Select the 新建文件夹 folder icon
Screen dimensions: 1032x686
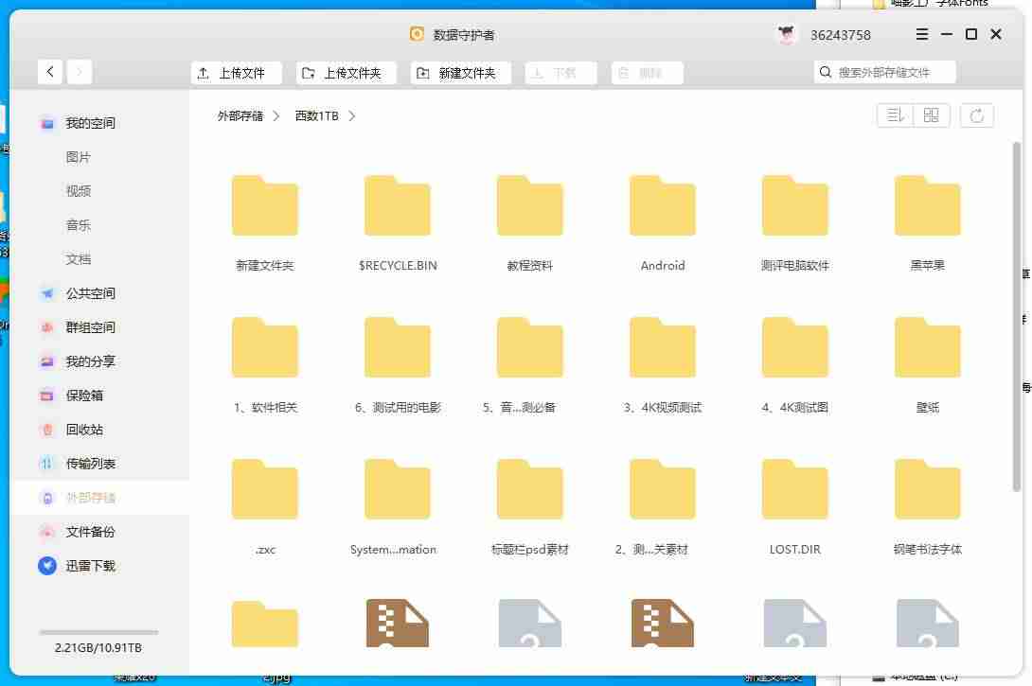tap(264, 205)
